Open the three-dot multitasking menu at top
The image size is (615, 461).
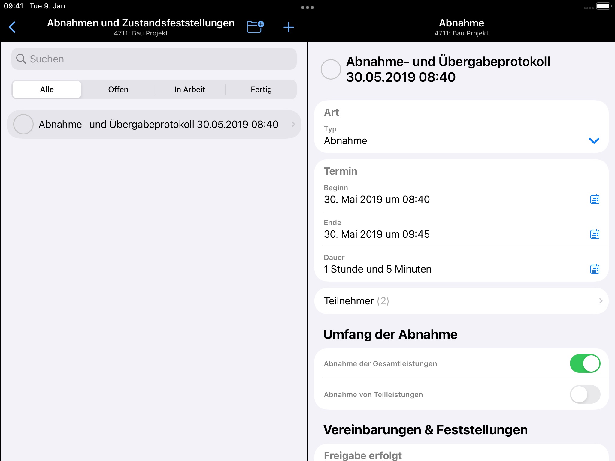[x=307, y=7]
